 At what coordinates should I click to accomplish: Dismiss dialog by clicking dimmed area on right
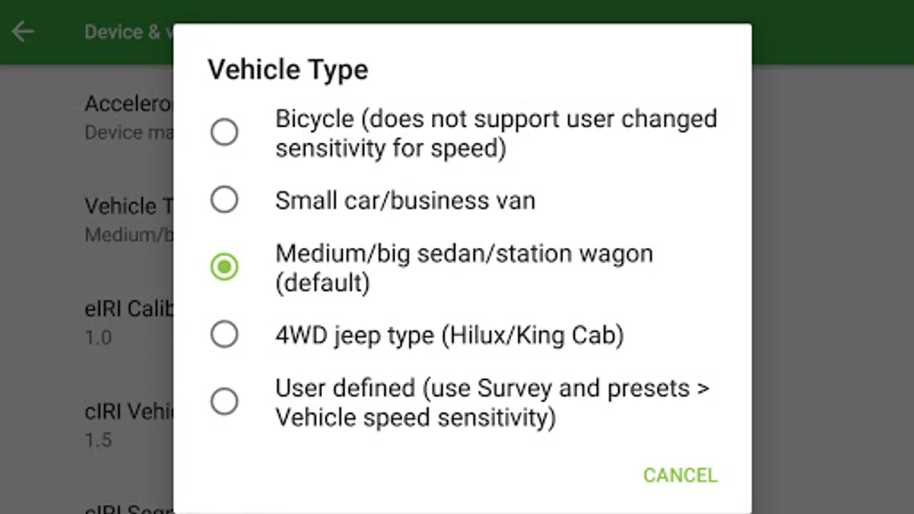coord(833,286)
